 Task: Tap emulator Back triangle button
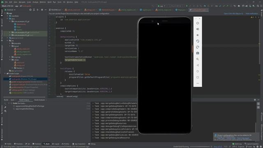point(198,65)
